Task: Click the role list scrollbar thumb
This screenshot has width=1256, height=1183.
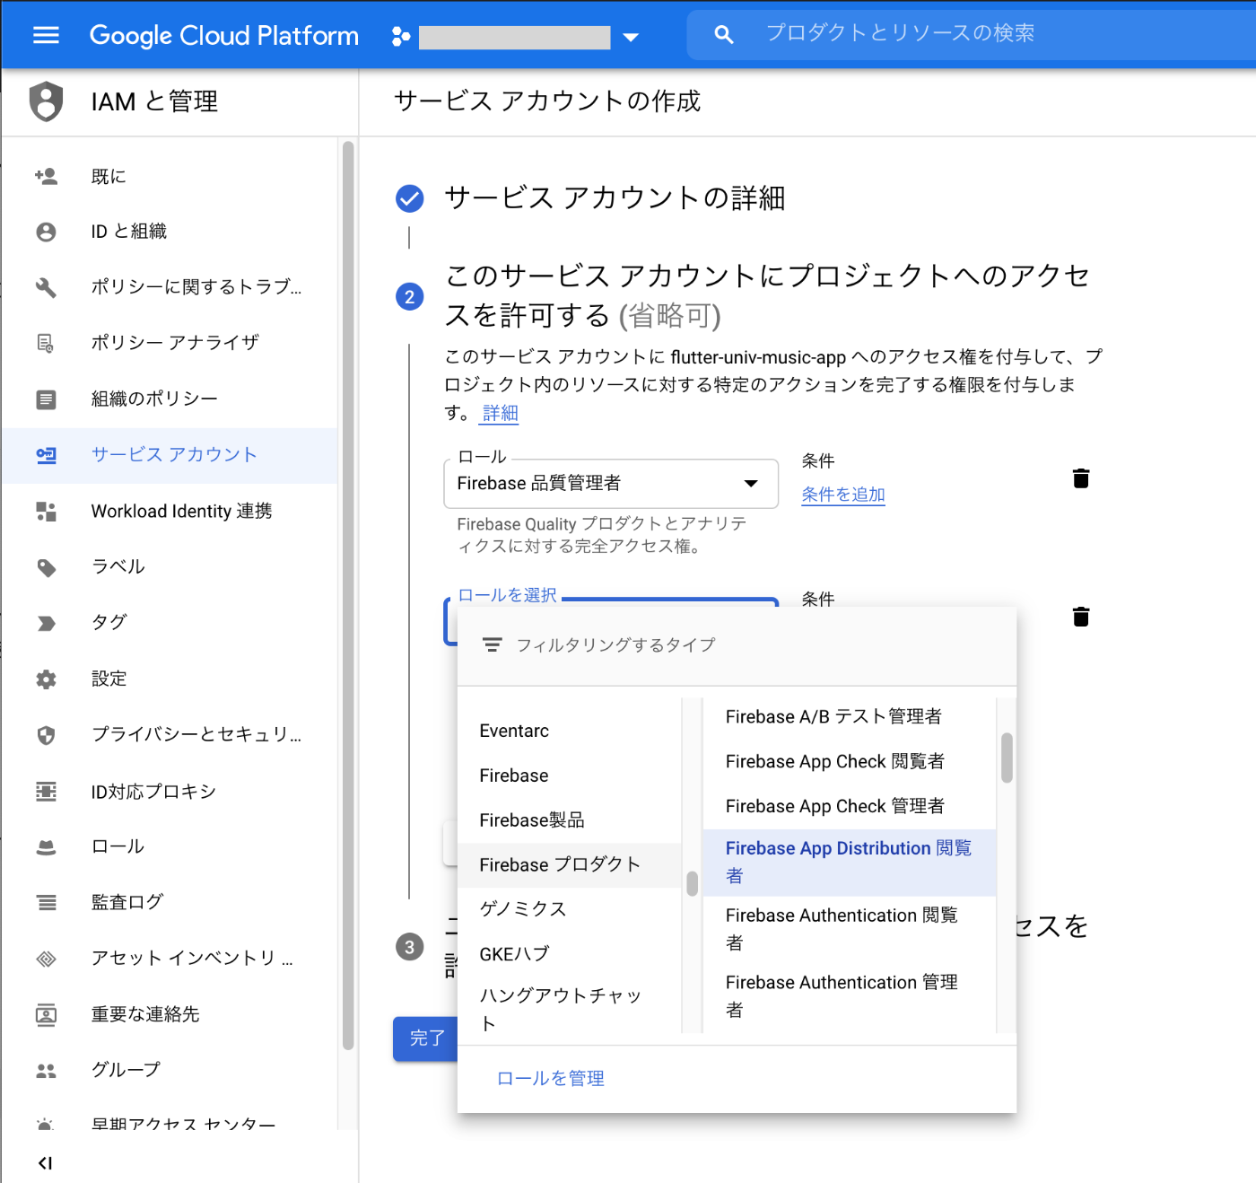Action: 1007,758
